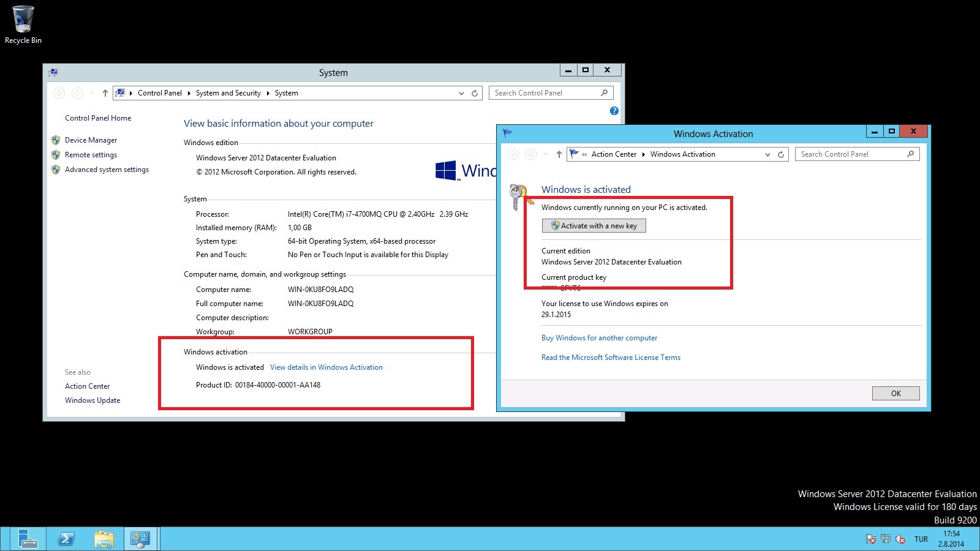Image resolution: width=980 pixels, height=551 pixels.
Task: Click the Windows Server 2012 Datacenter Evaluation edition text
Action: [266, 158]
